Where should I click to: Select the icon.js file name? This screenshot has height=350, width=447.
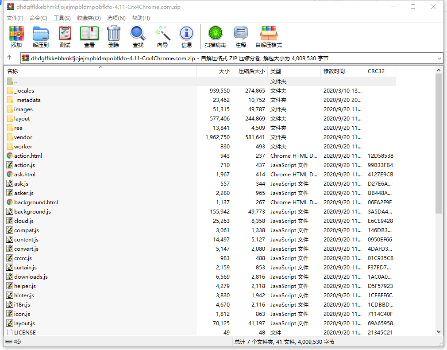coord(22,314)
